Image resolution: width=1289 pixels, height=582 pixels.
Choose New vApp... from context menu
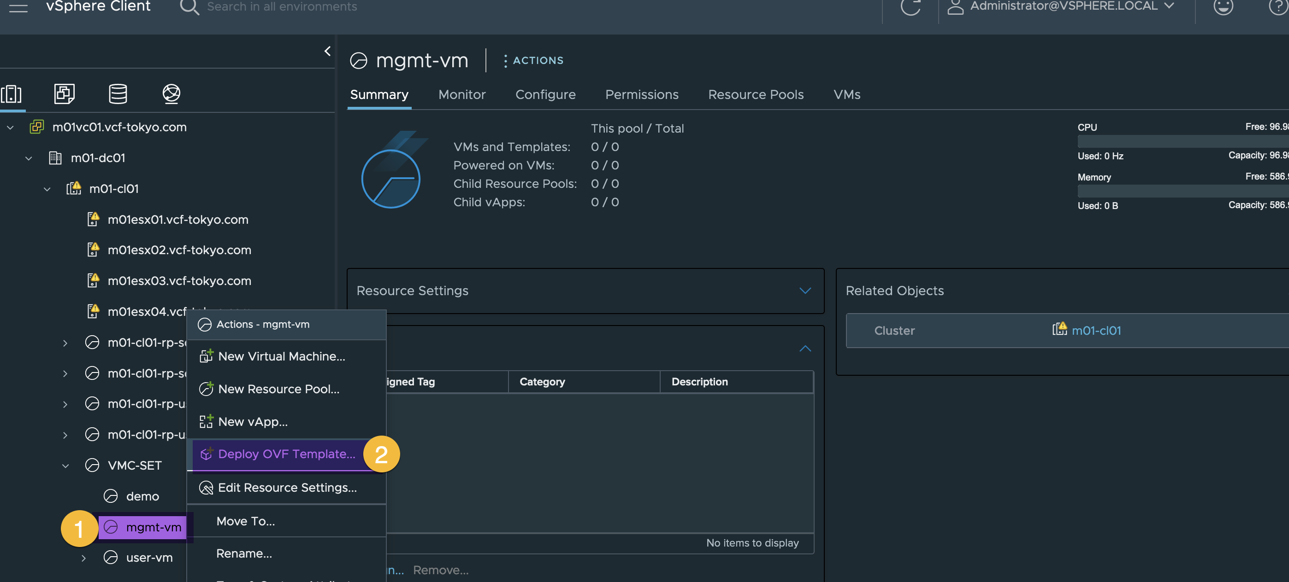(x=286, y=422)
